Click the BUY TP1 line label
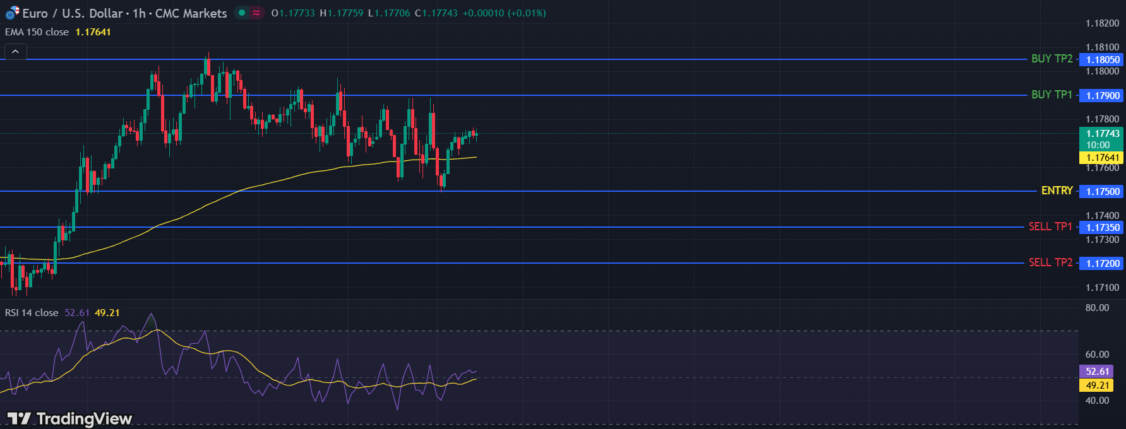This screenshot has height=429, width=1126. 1051,95
